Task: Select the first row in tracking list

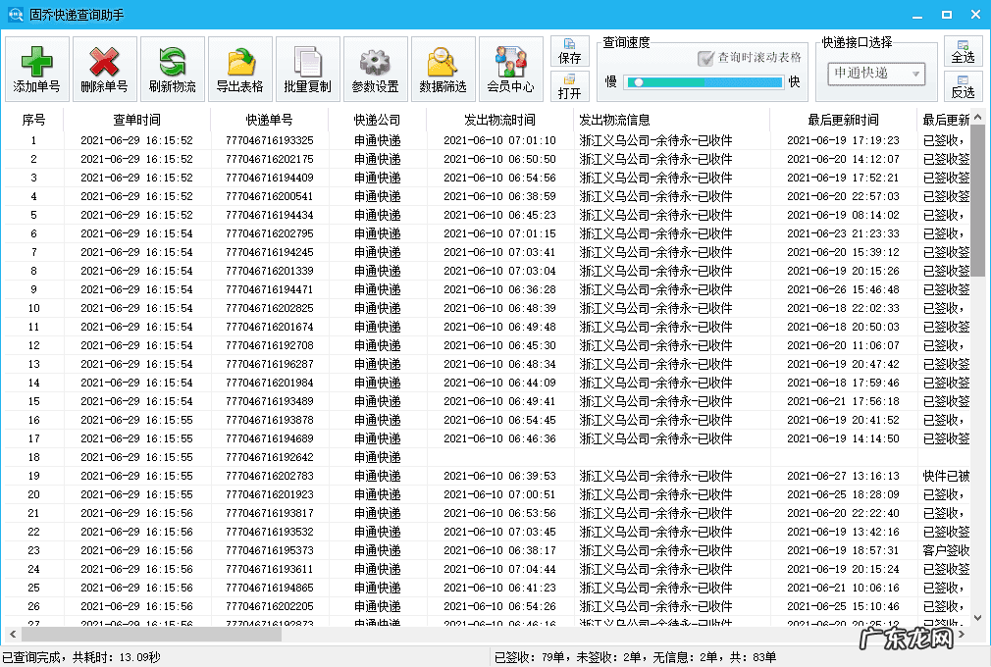Action: (x=294, y=139)
